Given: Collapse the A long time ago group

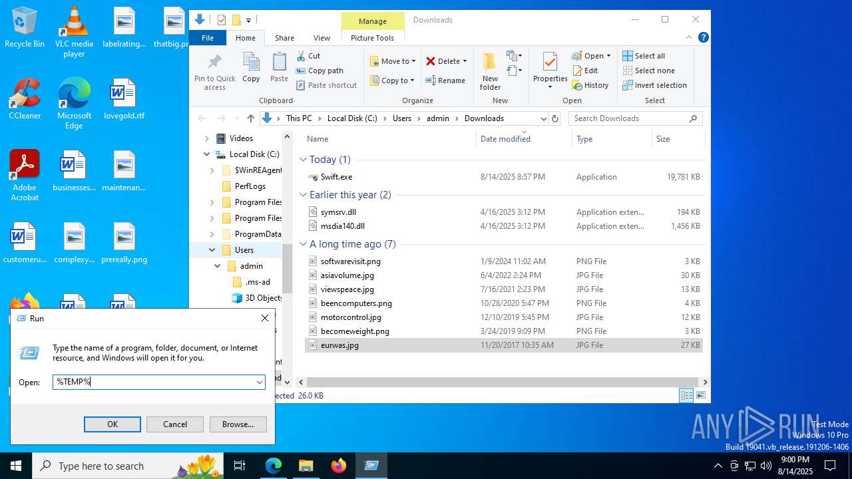Looking at the screenshot, I should pos(303,244).
